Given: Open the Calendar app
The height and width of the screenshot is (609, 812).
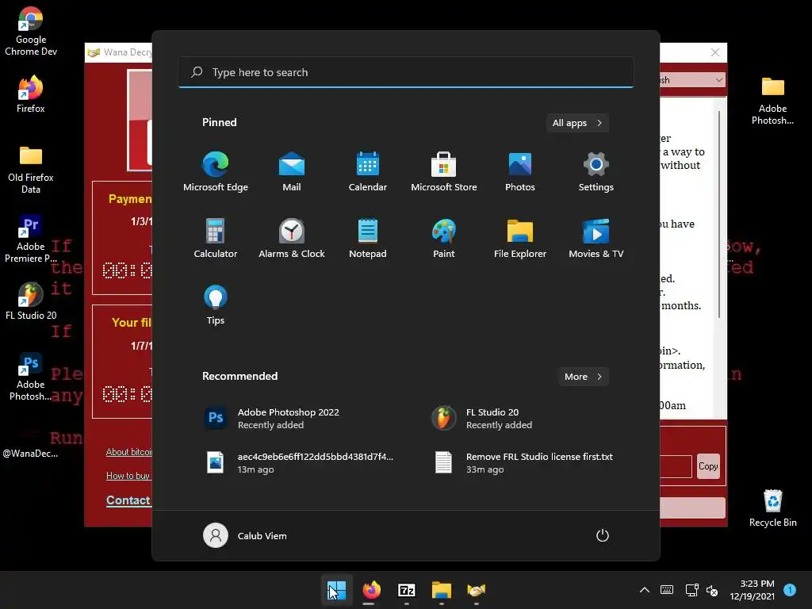Looking at the screenshot, I should coord(368,172).
